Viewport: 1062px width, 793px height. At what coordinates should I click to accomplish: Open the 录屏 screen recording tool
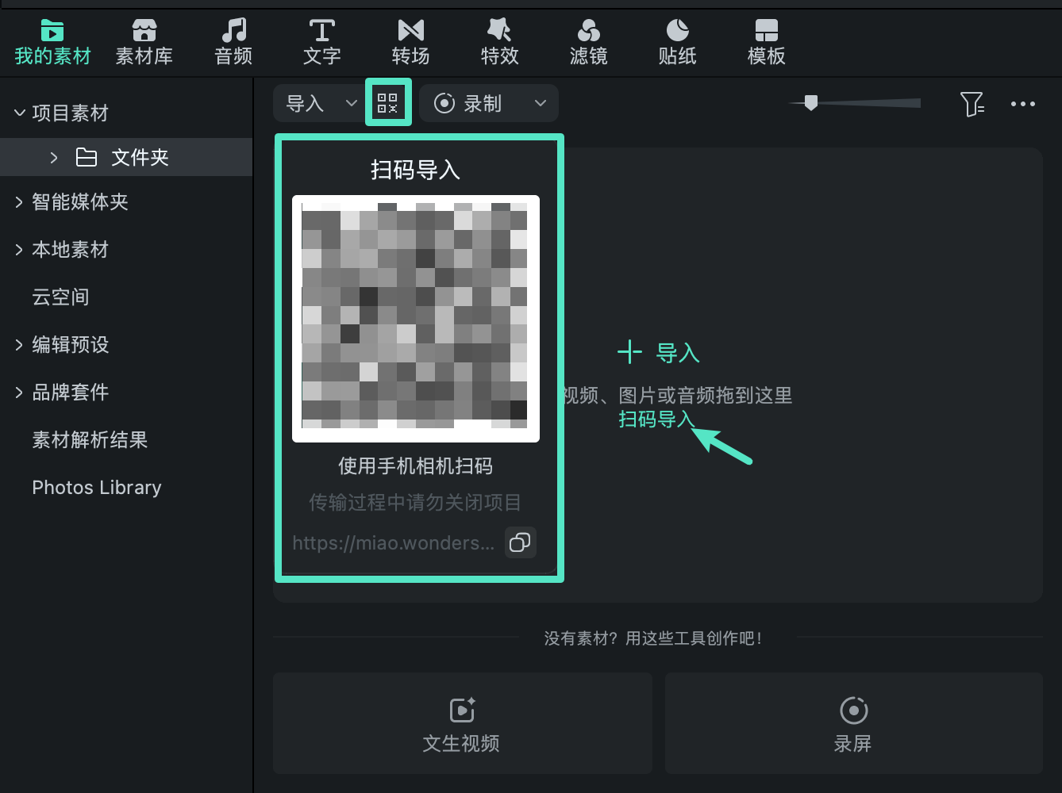[853, 723]
